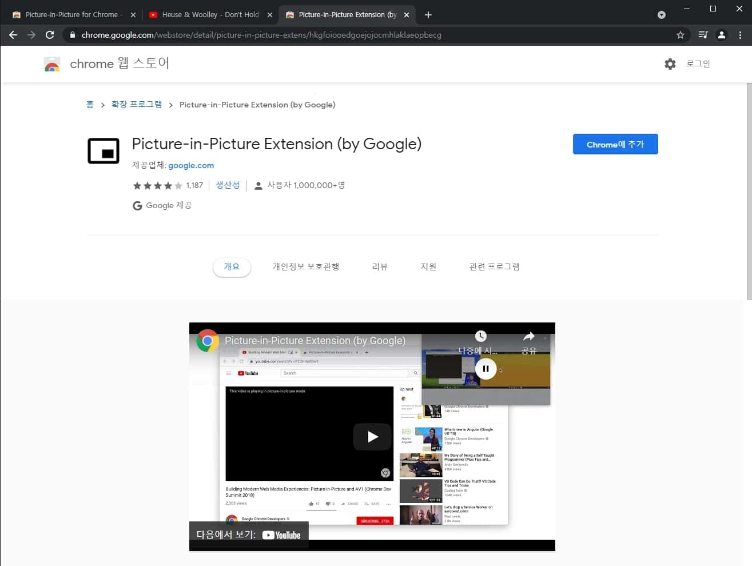752x566 pixels.
Task: Open the Chrome profile avatar icon
Action: coord(722,35)
